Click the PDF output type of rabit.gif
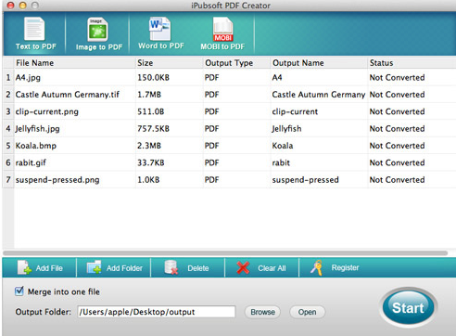The height and width of the screenshot is (336, 456). coord(211,162)
